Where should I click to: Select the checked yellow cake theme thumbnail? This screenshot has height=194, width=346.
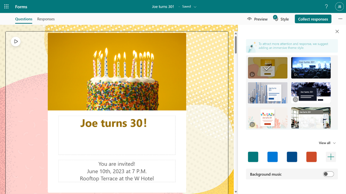268,68
